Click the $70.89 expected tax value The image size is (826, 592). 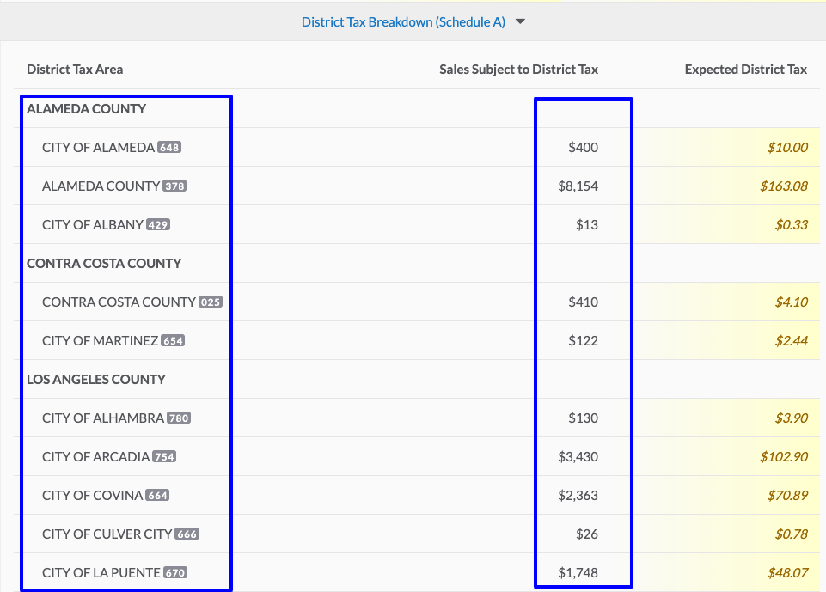787,496
